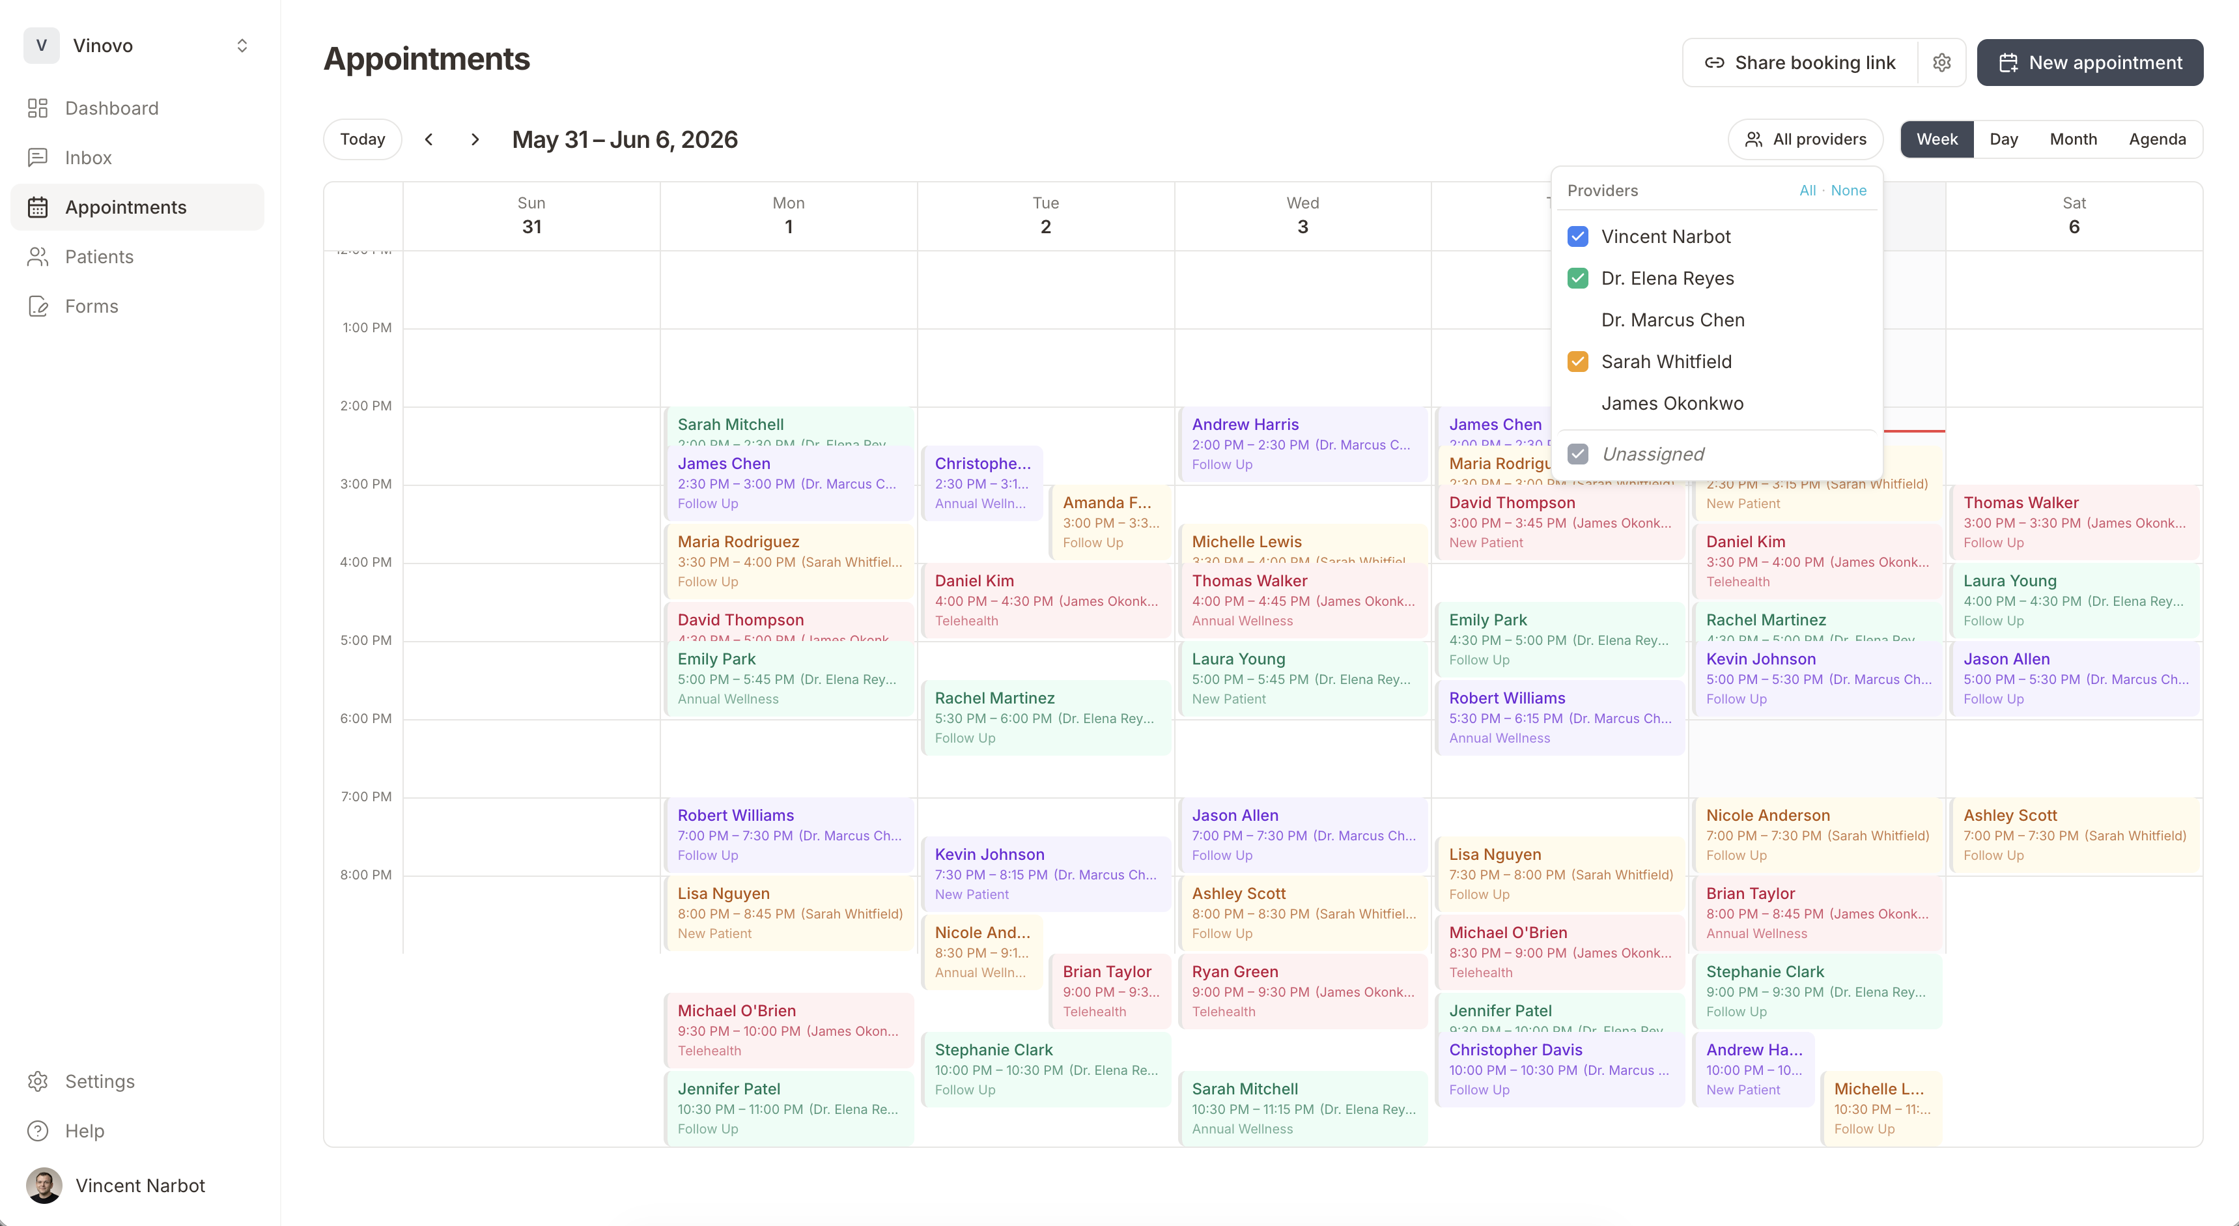Open James Chen Monday 2:30 PM appointment
2239x1226 pixels.
789,483
